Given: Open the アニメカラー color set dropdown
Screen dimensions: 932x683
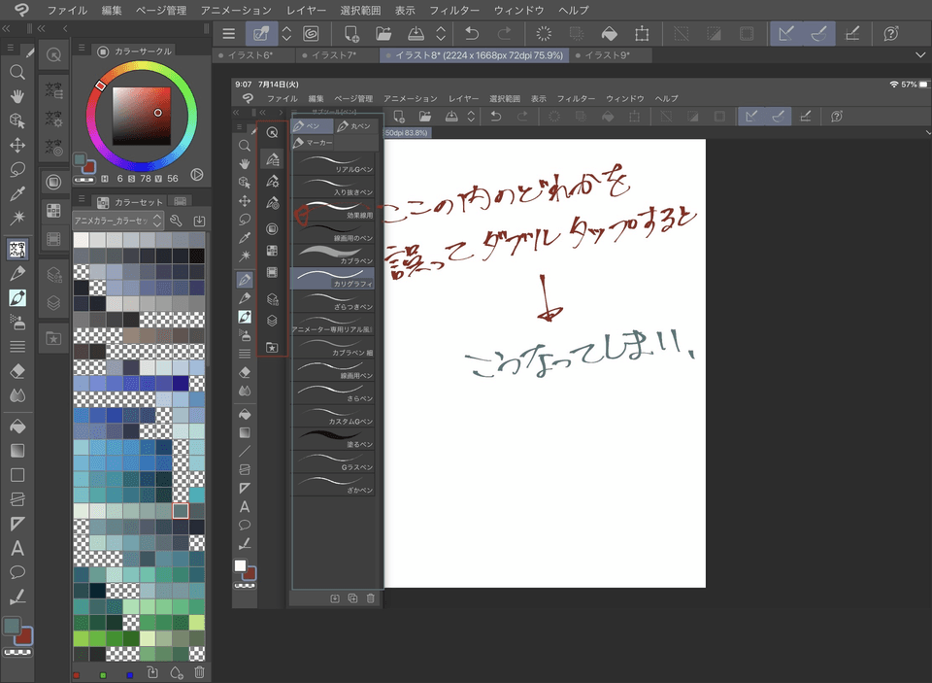Looking at the screenshot, I should click(x=117, y=221).
